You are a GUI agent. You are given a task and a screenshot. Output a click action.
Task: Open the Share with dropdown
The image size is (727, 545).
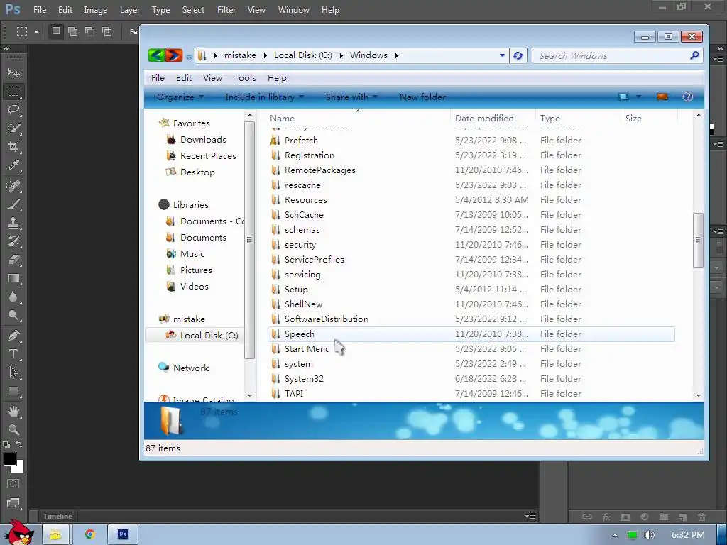pos(351,97)
